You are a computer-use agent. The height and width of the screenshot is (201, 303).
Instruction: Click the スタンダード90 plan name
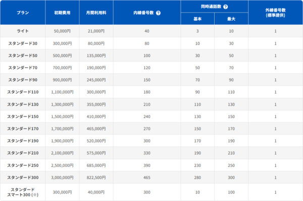point(23,80)
